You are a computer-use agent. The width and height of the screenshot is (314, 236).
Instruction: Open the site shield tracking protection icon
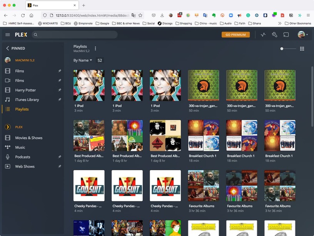click(45, 15)
